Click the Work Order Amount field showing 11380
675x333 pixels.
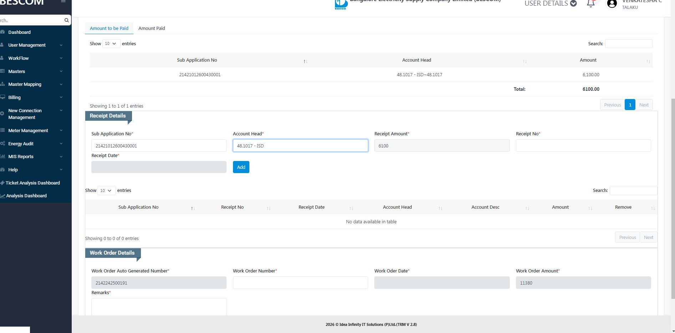[x=583, y=283]
